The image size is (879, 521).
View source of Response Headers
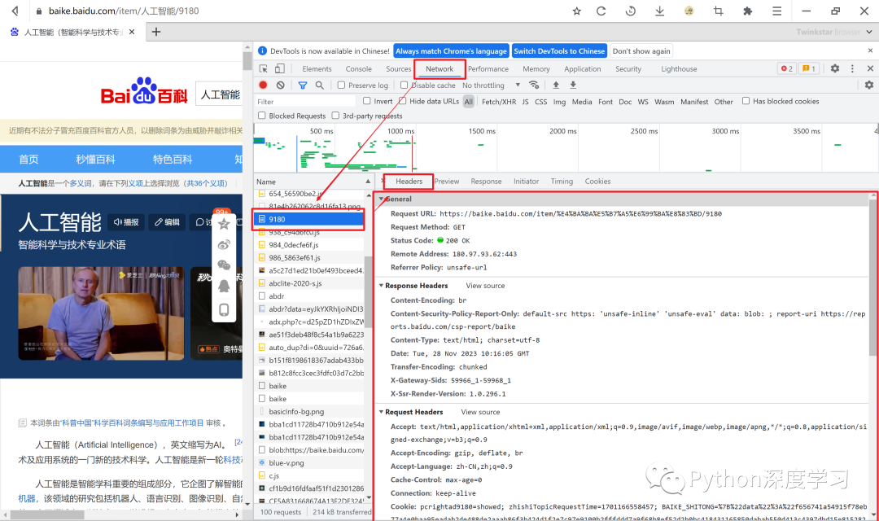click(x=485, y=286)
